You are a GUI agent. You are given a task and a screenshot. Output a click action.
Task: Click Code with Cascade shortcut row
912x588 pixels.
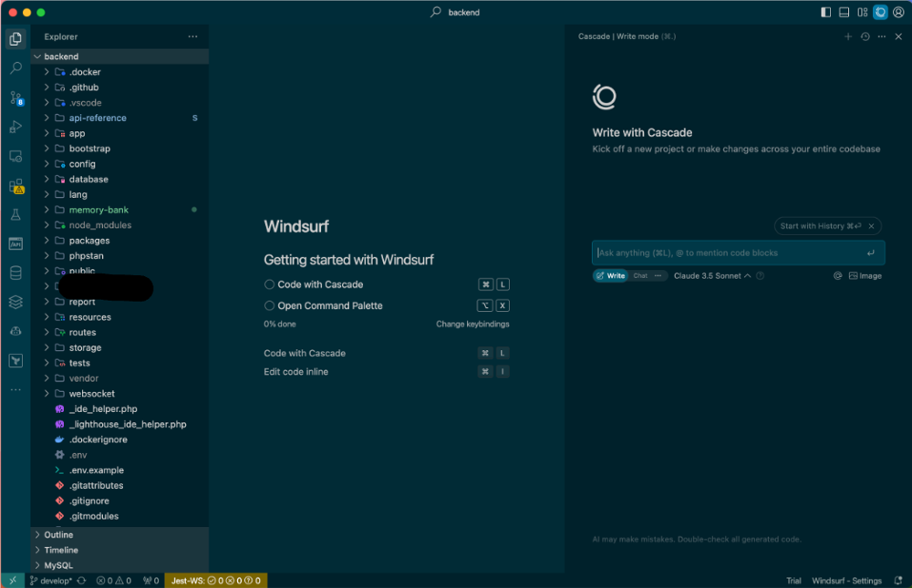pyautogui.click(x=386, y=353)
